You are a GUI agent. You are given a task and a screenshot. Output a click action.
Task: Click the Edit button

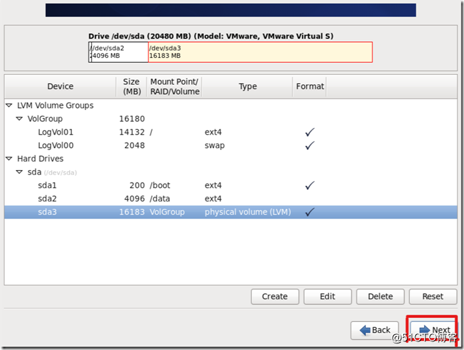(327, 297)
